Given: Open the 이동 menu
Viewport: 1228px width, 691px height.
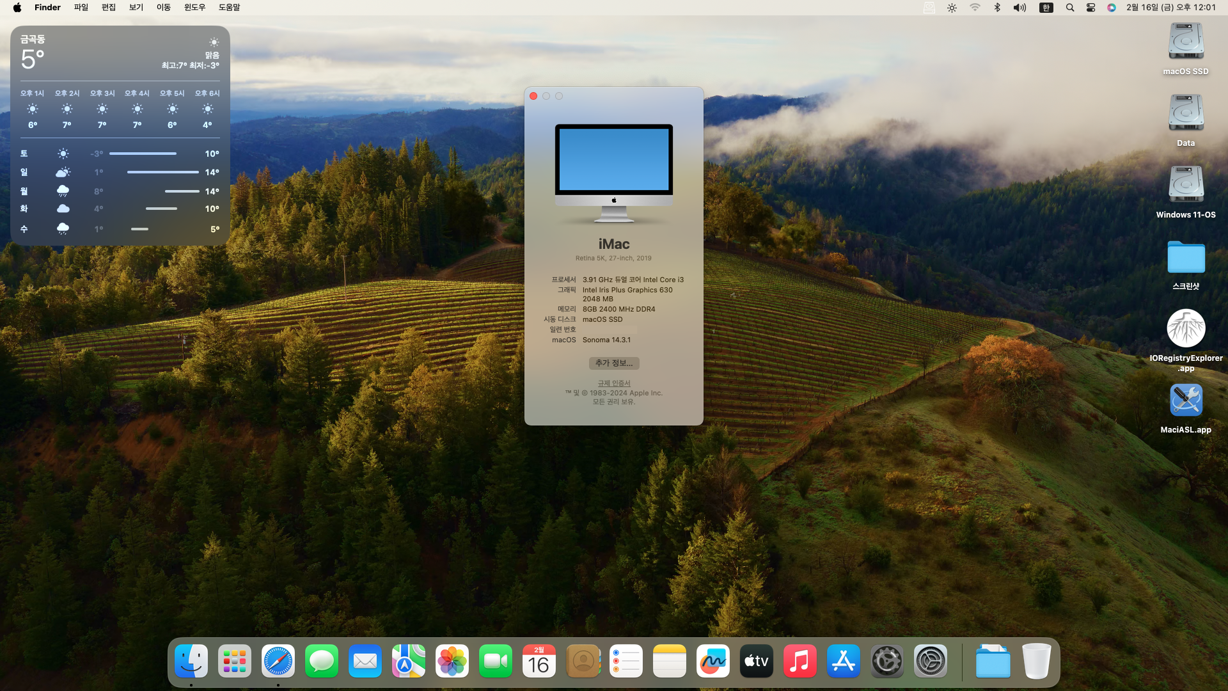Looking at the screenshot, I should (x=164, y=8).
